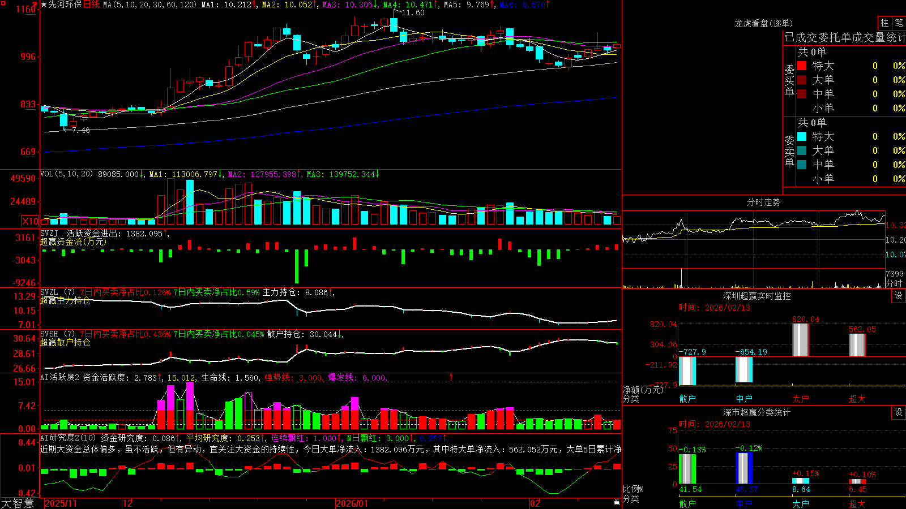Viewport: 906px width, 509px height.
Task: Open 设 settings for 深圳超赢实时监控
Action: [899, 296]
